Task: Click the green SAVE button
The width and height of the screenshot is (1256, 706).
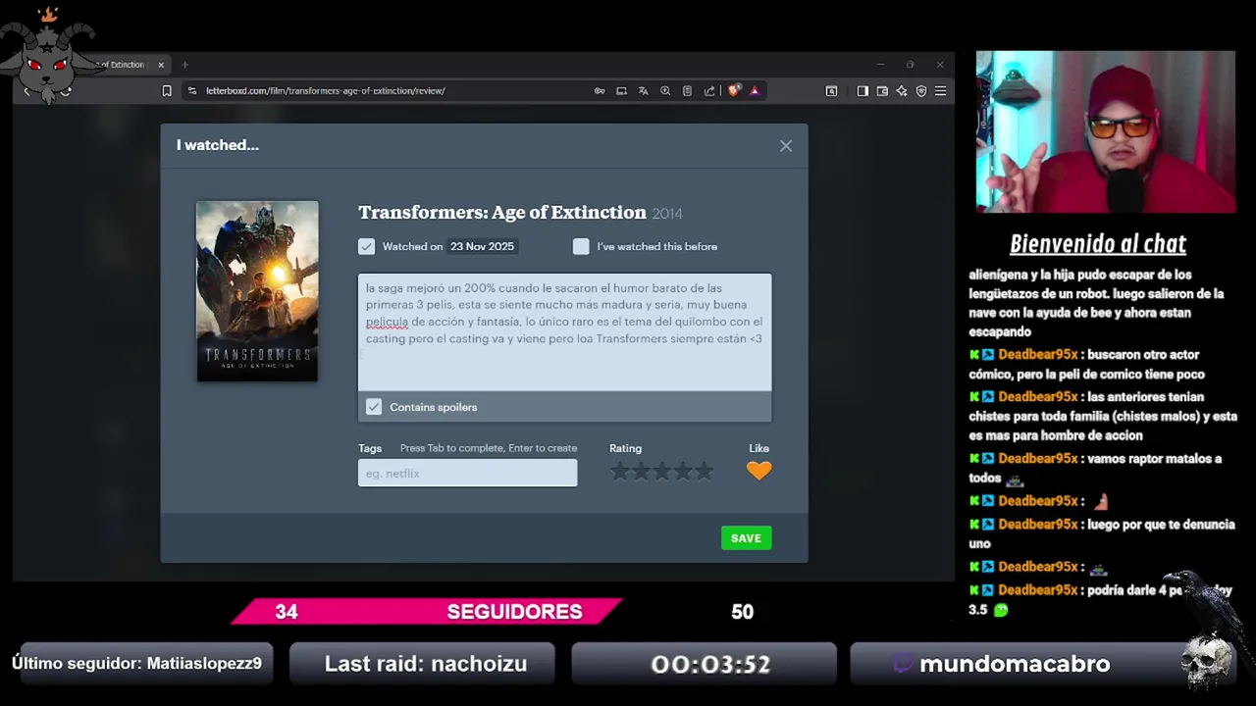Action: (746, 538)
